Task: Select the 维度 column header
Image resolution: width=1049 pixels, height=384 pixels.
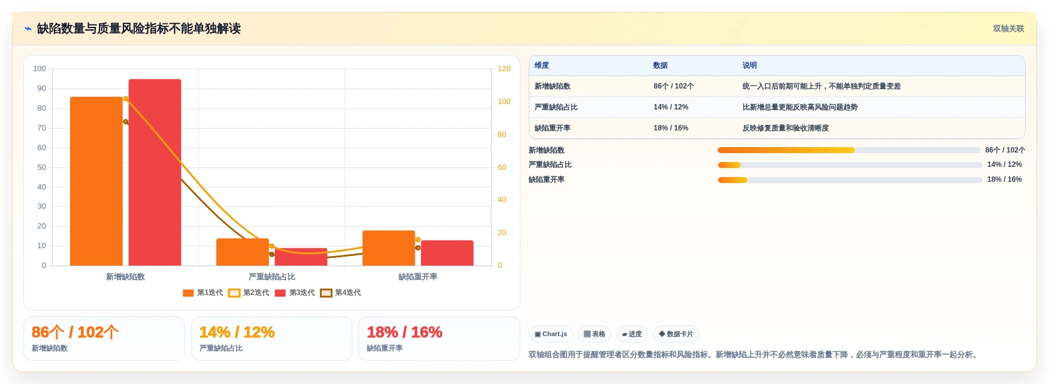Action: click(542, 65)
